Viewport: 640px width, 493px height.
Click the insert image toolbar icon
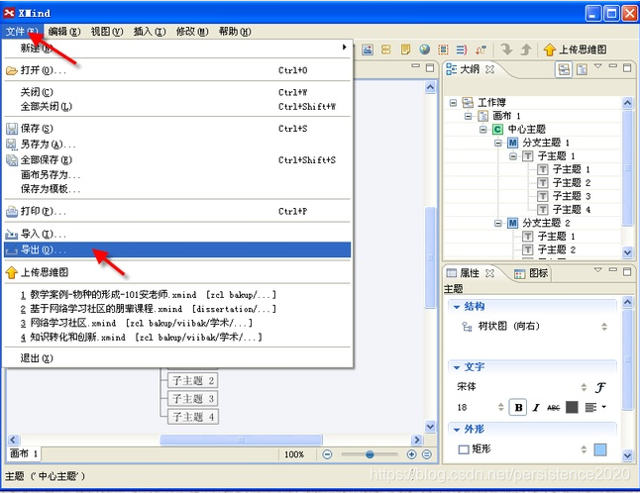tap(368, 49)
